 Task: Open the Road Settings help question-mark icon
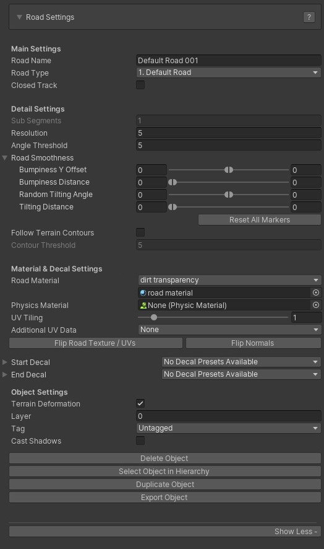pos(309,17)
